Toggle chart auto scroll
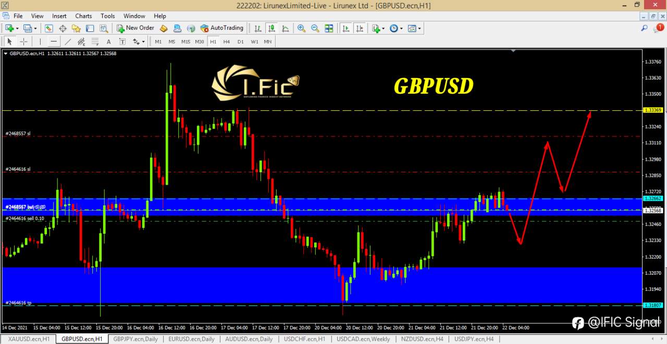The width and height of the screenshot is (667, 344). click(x=345, y=28)
